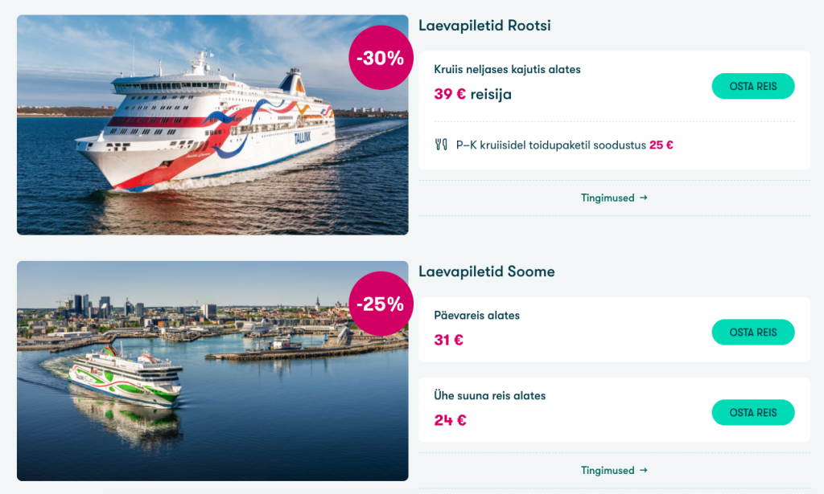Image resolution: width=824 pixels, height=494 pixels.
Task: Click the 39 € reisija price
Action: 472,94
